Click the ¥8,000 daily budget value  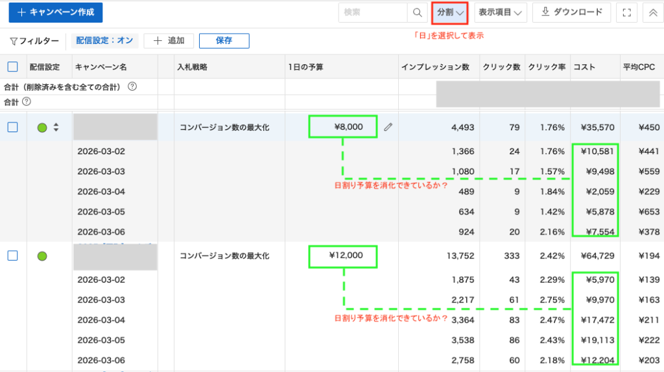point(348,127)
